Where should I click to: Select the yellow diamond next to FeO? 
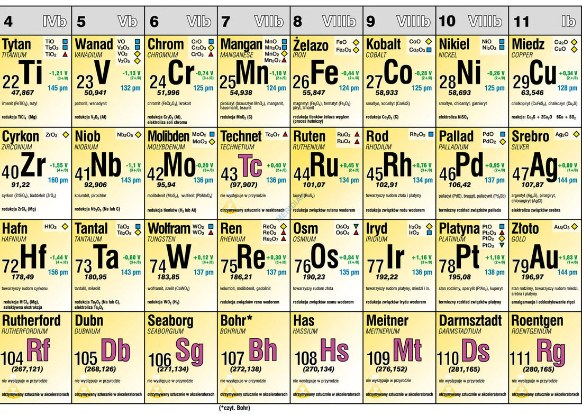[356, 42]
